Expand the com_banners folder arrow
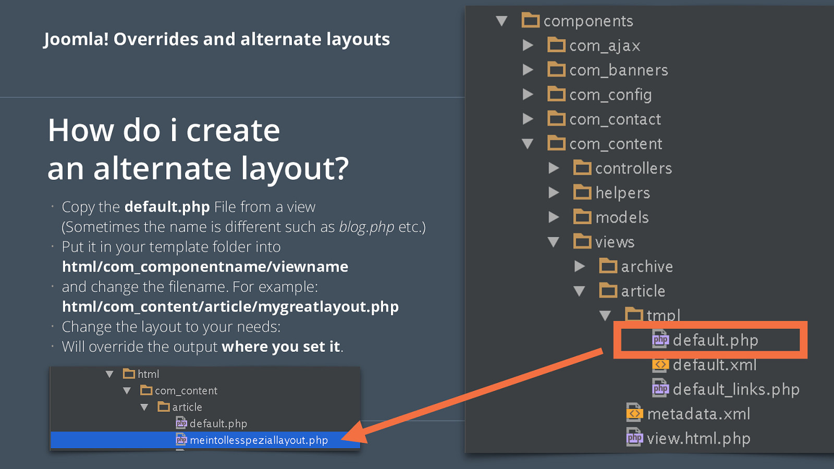This screenshot has width=834, height=469. (528, 70)
